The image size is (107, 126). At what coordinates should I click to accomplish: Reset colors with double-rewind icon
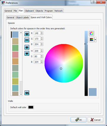click(x=27, y=93)
